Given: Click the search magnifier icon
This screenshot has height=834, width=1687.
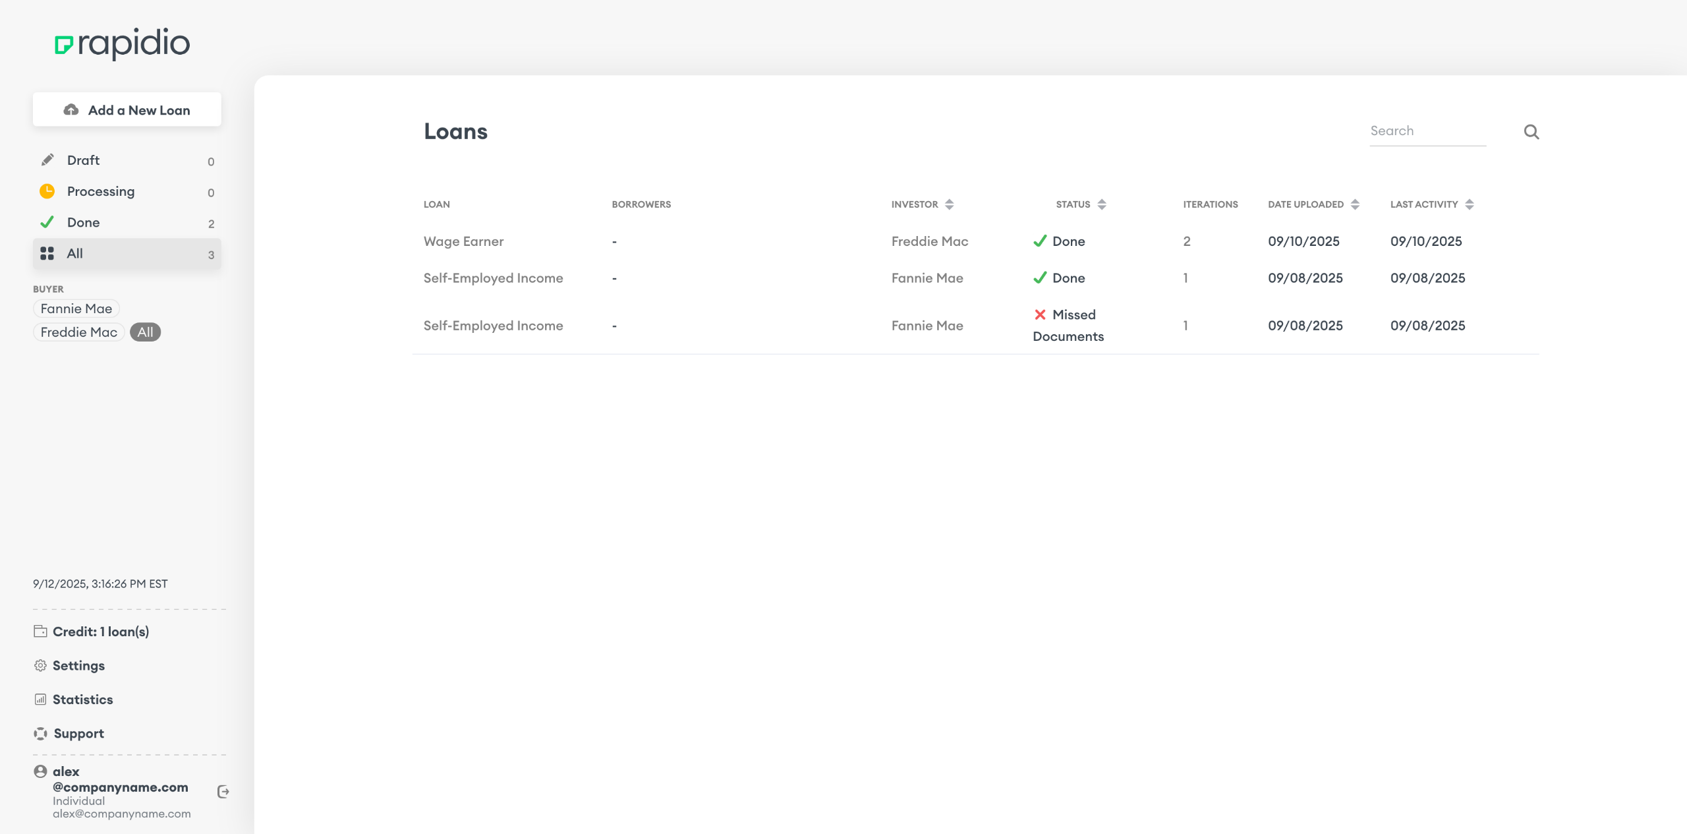Looking at the screenshot, I should (x=1531, y=132).
